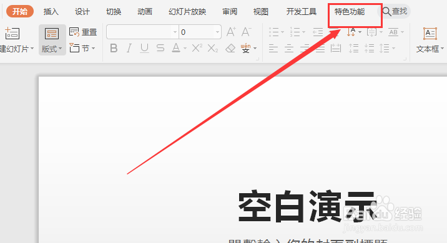This screenshot has height=243, width=447.
Task: Increase font size with A+ icon
Action: [x=231, y=32]
